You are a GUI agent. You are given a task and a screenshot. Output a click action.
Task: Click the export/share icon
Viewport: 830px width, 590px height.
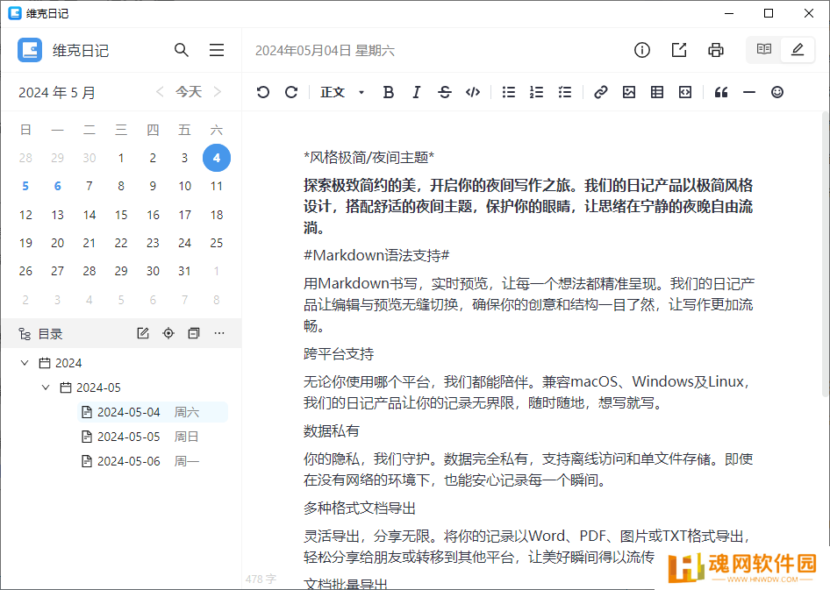click(x=679, y=50)
